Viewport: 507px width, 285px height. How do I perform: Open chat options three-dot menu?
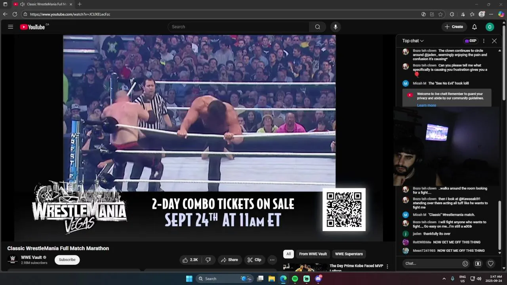(x=484, y=41)
